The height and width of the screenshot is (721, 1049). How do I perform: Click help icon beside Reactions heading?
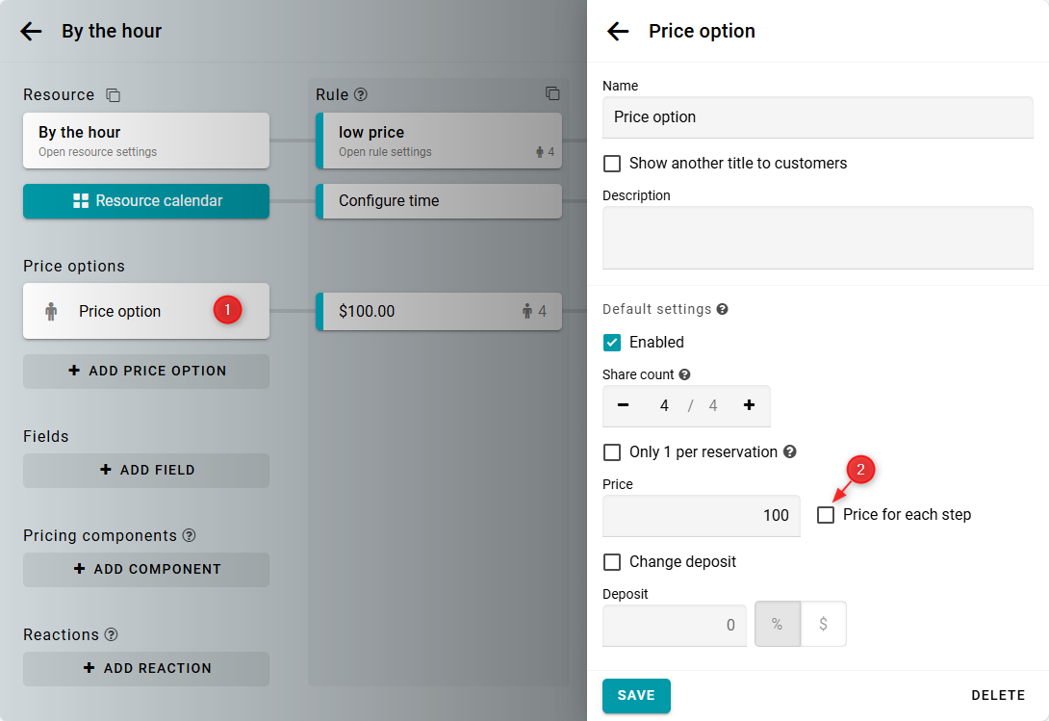click(x=111, y=634)
